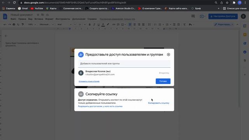Screen dimensions: 249x140
Task: Insert image from toolbar
Action: [x=123, y=24]
